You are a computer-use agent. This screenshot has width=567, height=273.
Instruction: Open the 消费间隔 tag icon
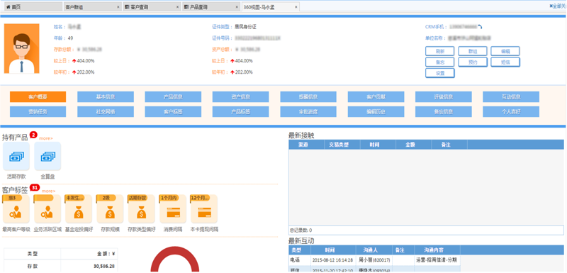[x=173, y=209]
